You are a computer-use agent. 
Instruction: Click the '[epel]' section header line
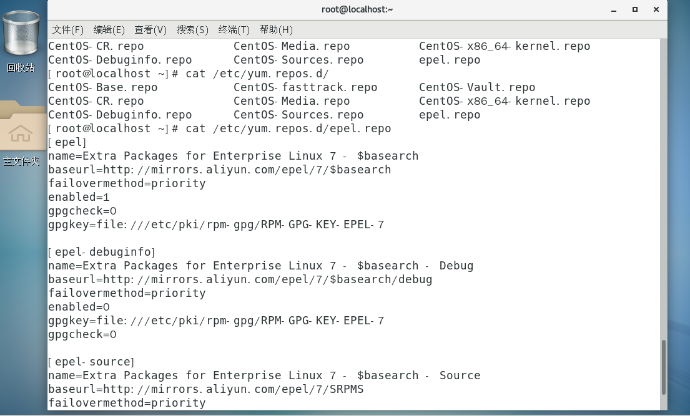coord(67,142)
